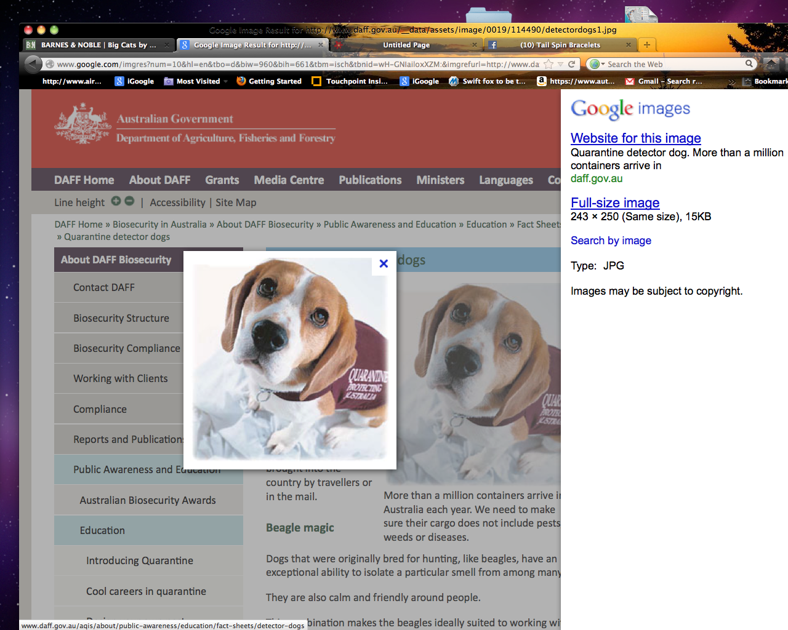Open the Touchpoint Insi... bookmark
This screenshot has width=788, height=630.
click(x=350, y=81)
